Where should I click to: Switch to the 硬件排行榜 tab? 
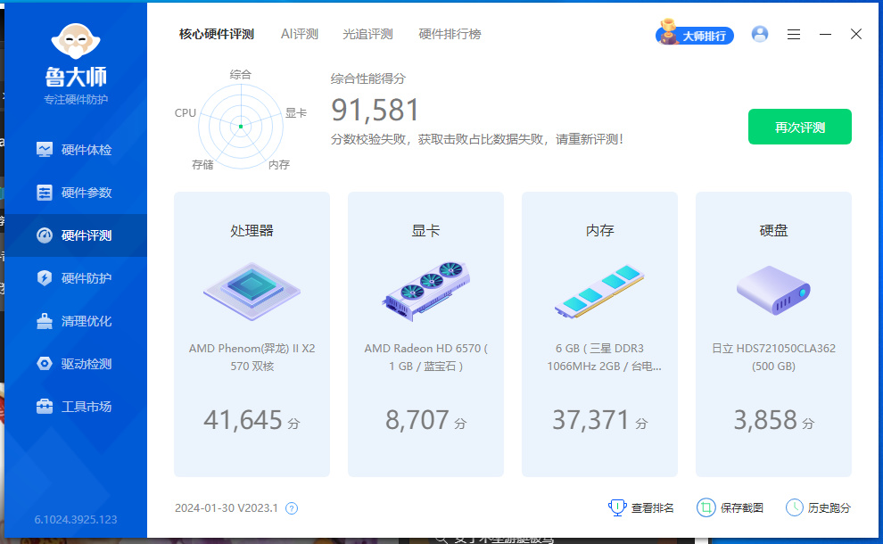(450, 35)
